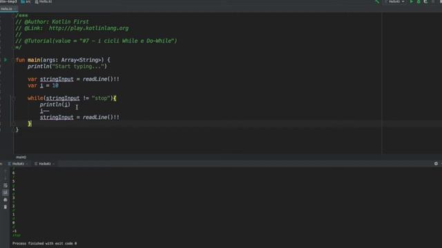This screenshot has height=248, width=442.
Task: Click the gutter run arrow beside fun main
Action: coord(6,60)
